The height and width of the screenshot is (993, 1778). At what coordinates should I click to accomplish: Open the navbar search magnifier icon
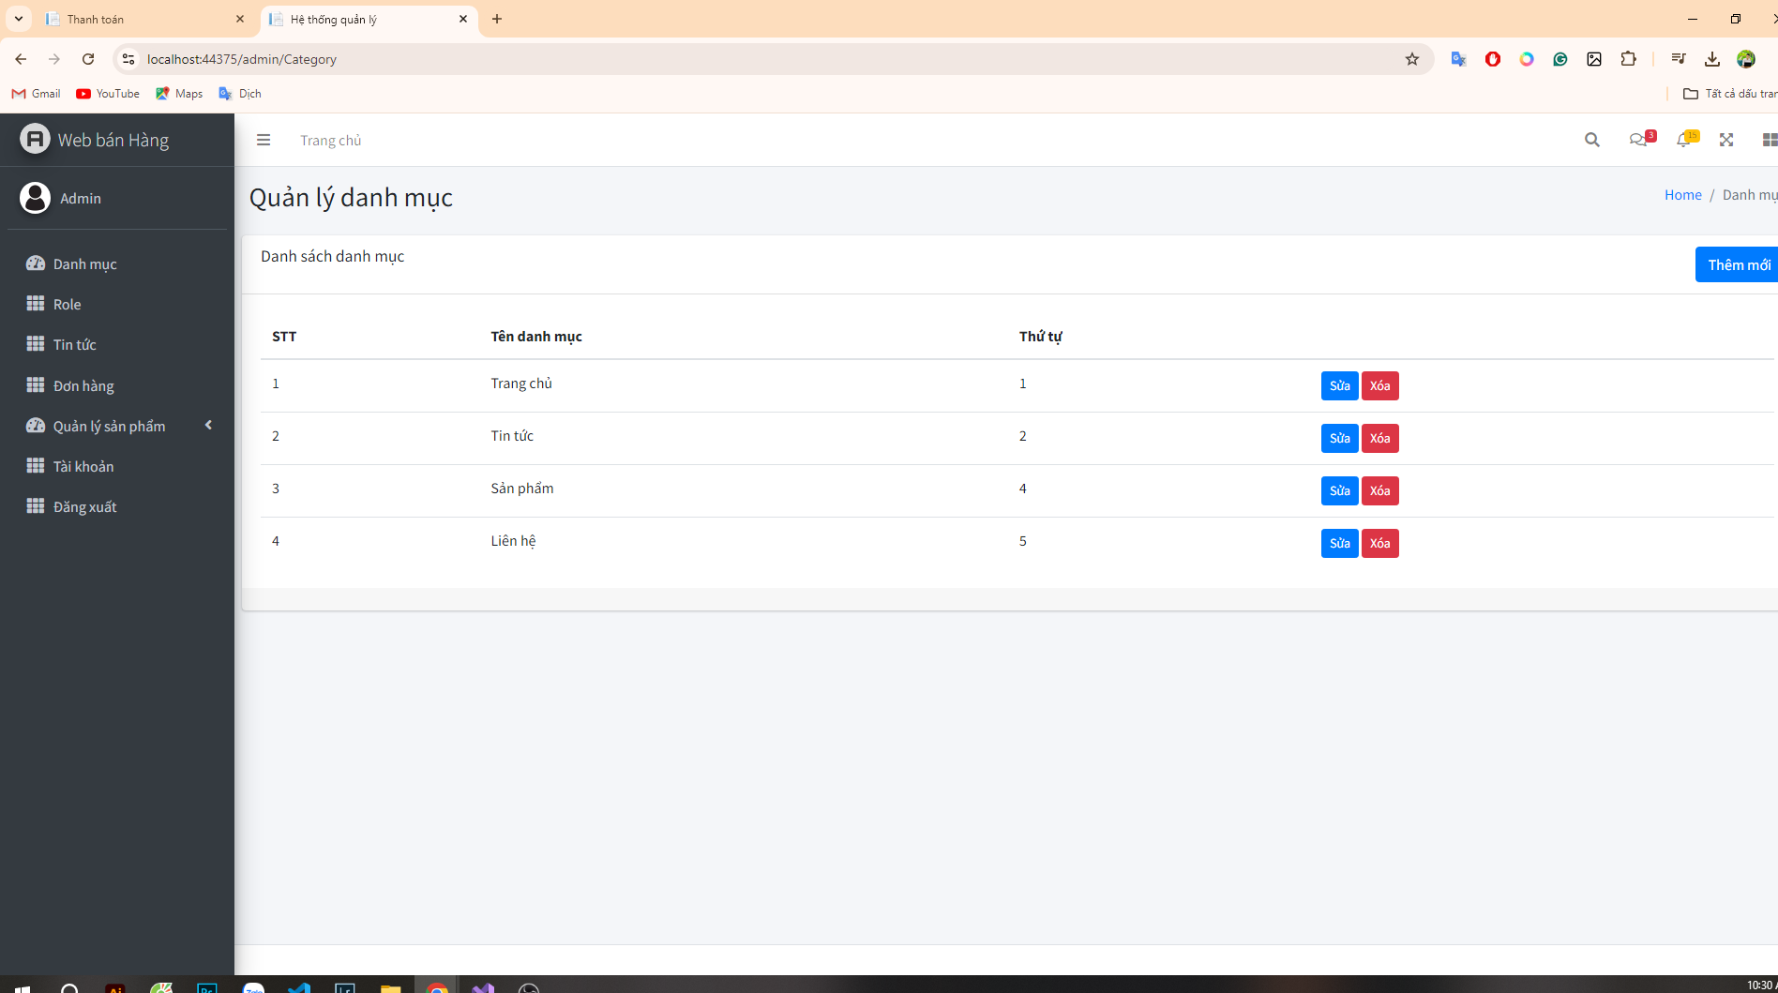pyautogui.click(x=1591, y=140)
